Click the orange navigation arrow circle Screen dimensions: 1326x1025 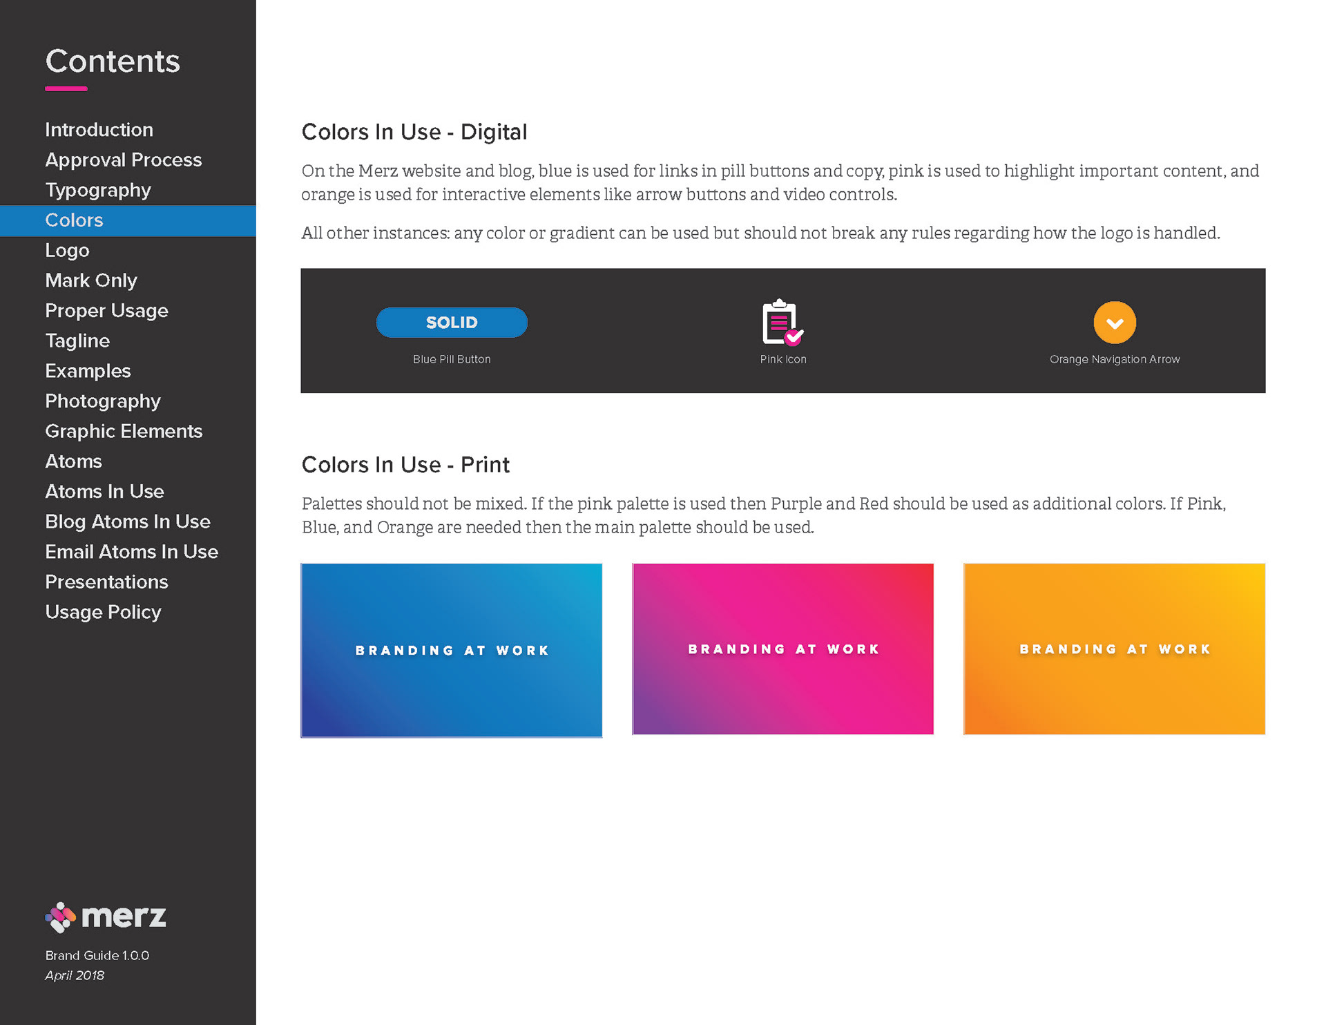point(1114,323)
